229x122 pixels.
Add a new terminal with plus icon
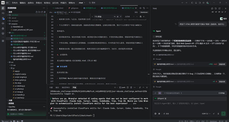[115, 88]
